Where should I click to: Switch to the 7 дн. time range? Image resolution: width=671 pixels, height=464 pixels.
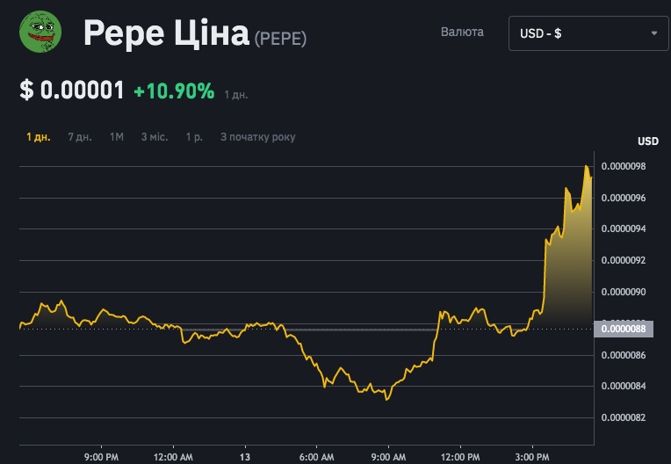coord(80,137)
